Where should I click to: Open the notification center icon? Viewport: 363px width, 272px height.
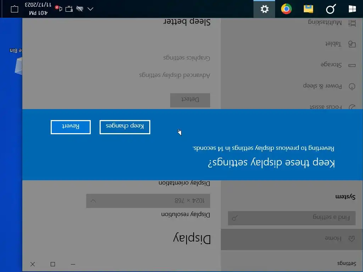click(14, 9)
